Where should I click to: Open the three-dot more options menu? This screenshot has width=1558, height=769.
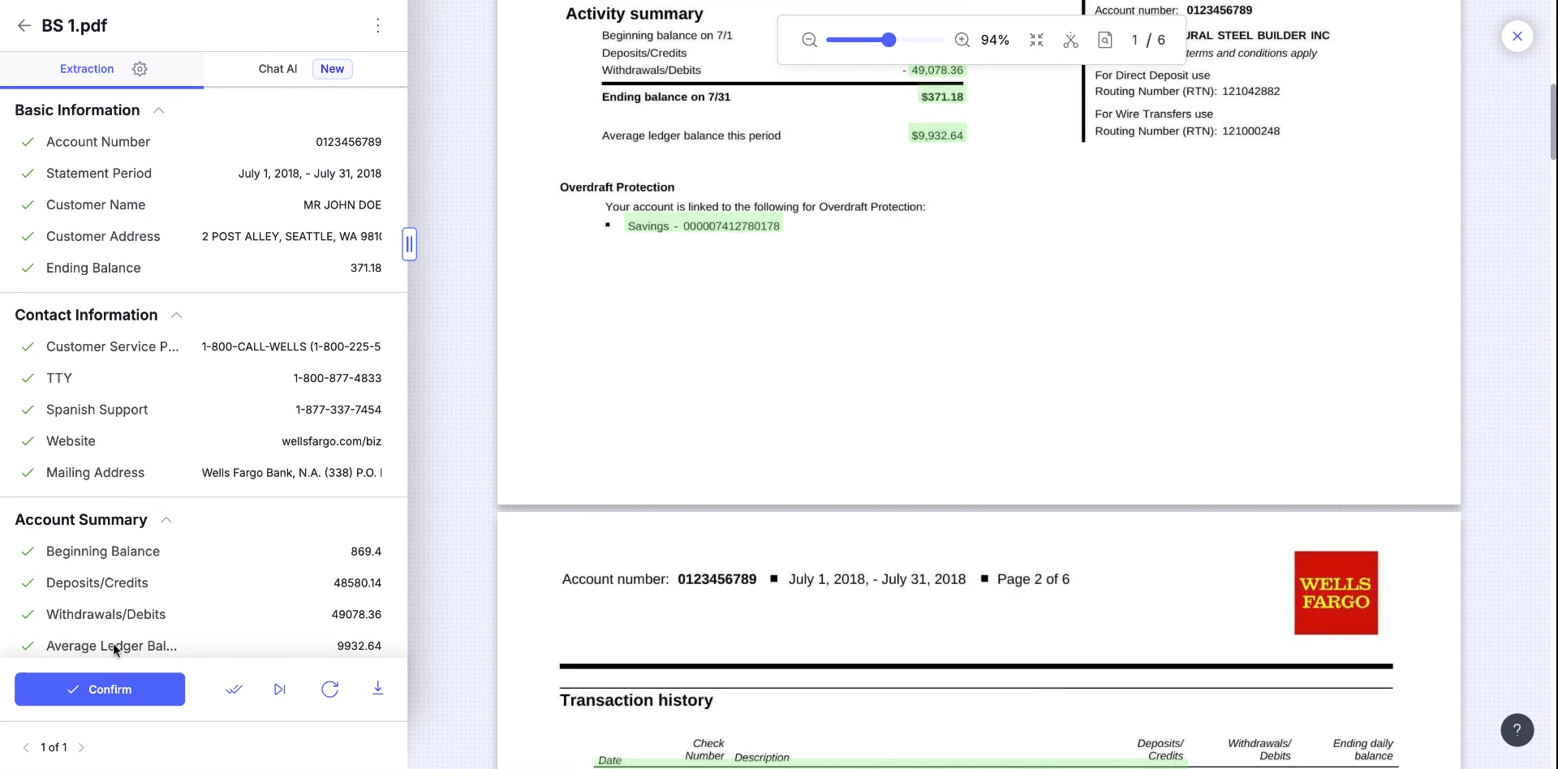(x=378, y=26)
